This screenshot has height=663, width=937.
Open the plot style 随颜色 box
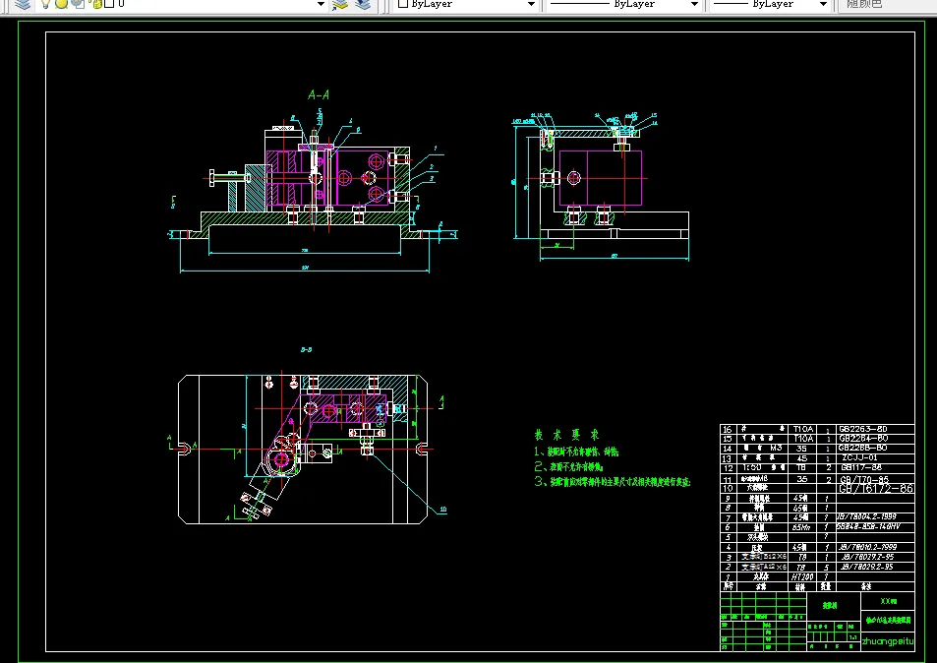coord(886,4)
